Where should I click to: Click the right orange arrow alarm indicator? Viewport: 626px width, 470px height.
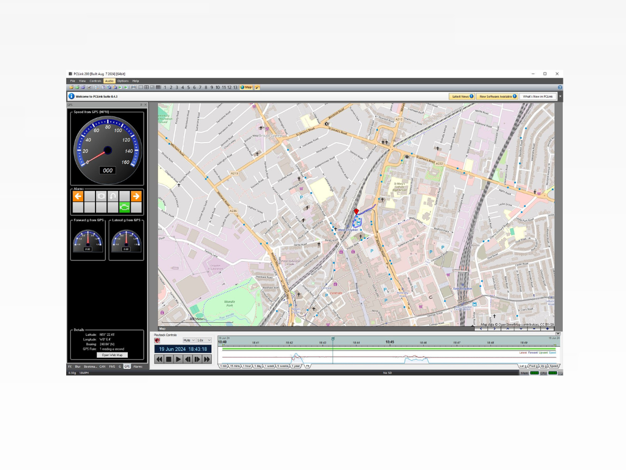pyautogui.click(x=136, y=196)
